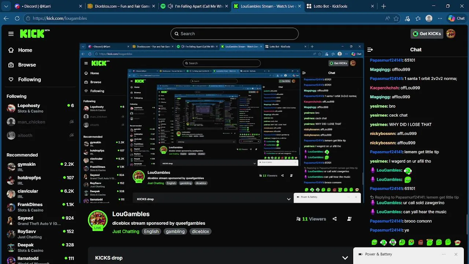Click the large LouGambles LIVE avatar

tap(97, 220)
